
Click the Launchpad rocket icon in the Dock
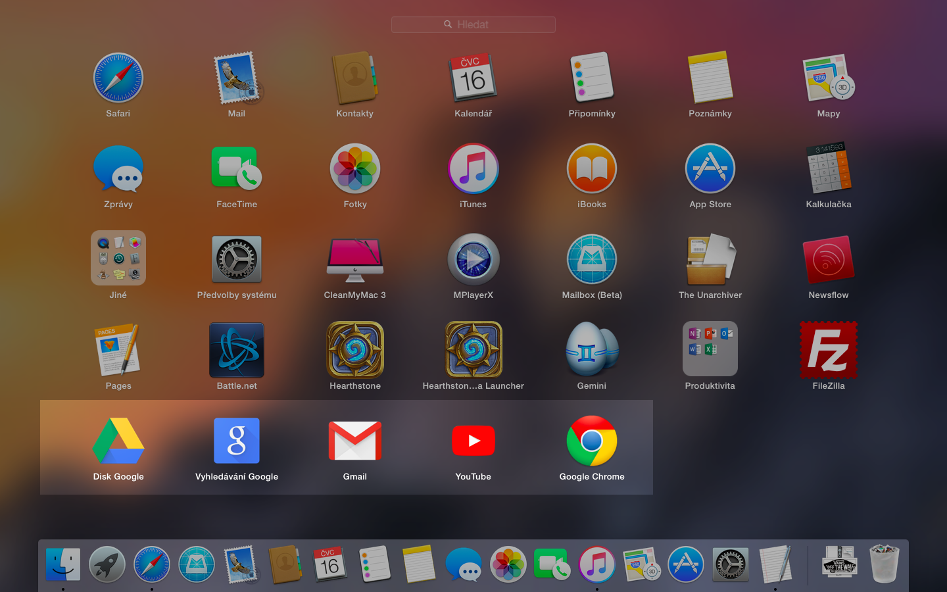click(x=107, y=564)
